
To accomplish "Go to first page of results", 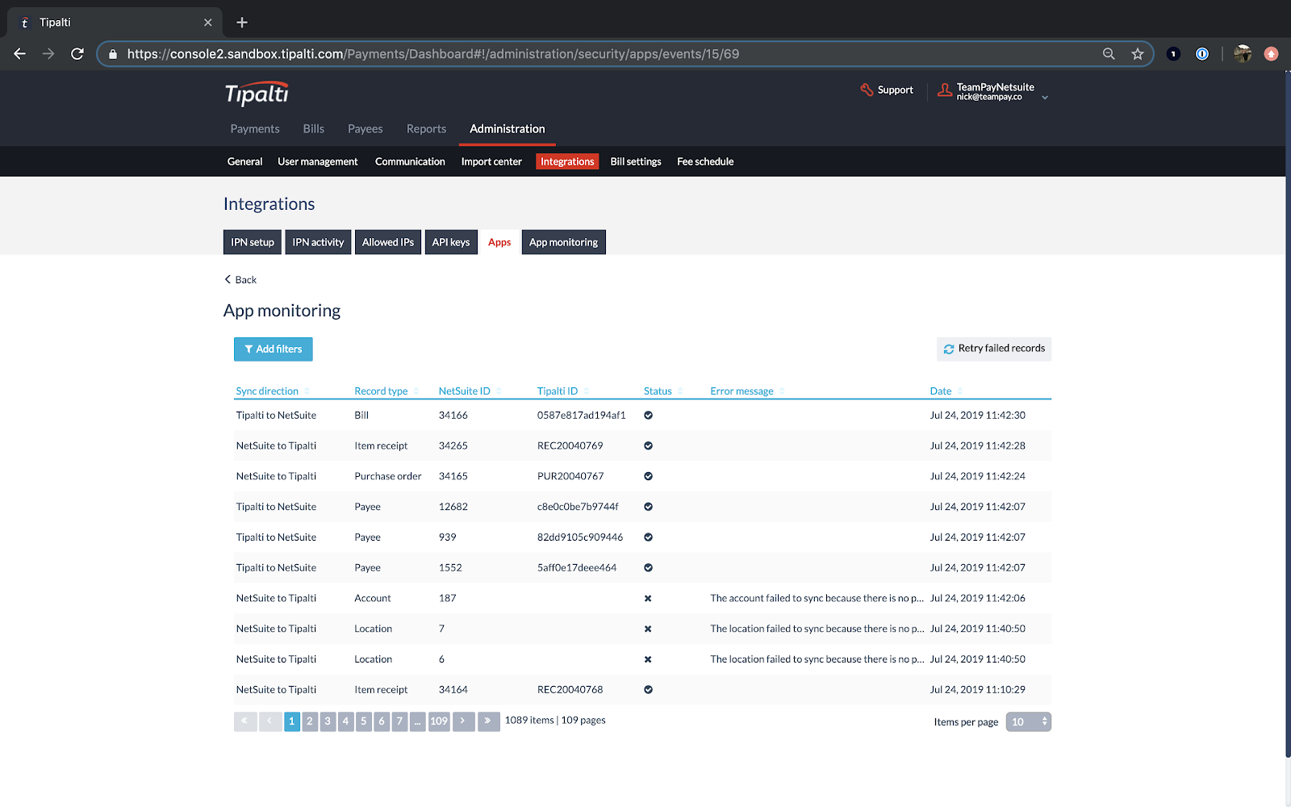I will pyautogui.click(x=245, y=721).
